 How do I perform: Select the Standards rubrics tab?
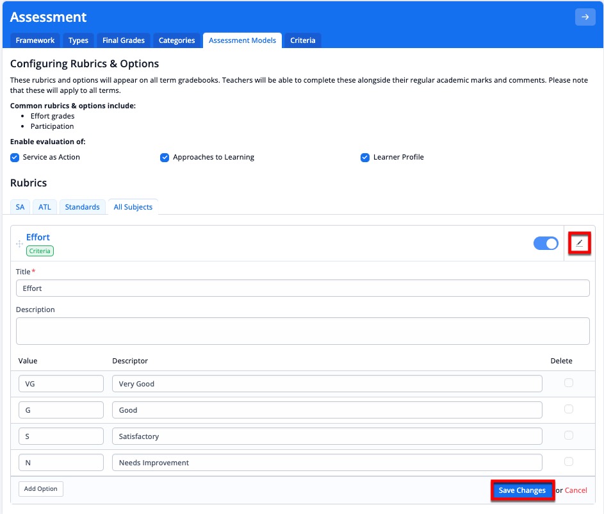[82, 207]
